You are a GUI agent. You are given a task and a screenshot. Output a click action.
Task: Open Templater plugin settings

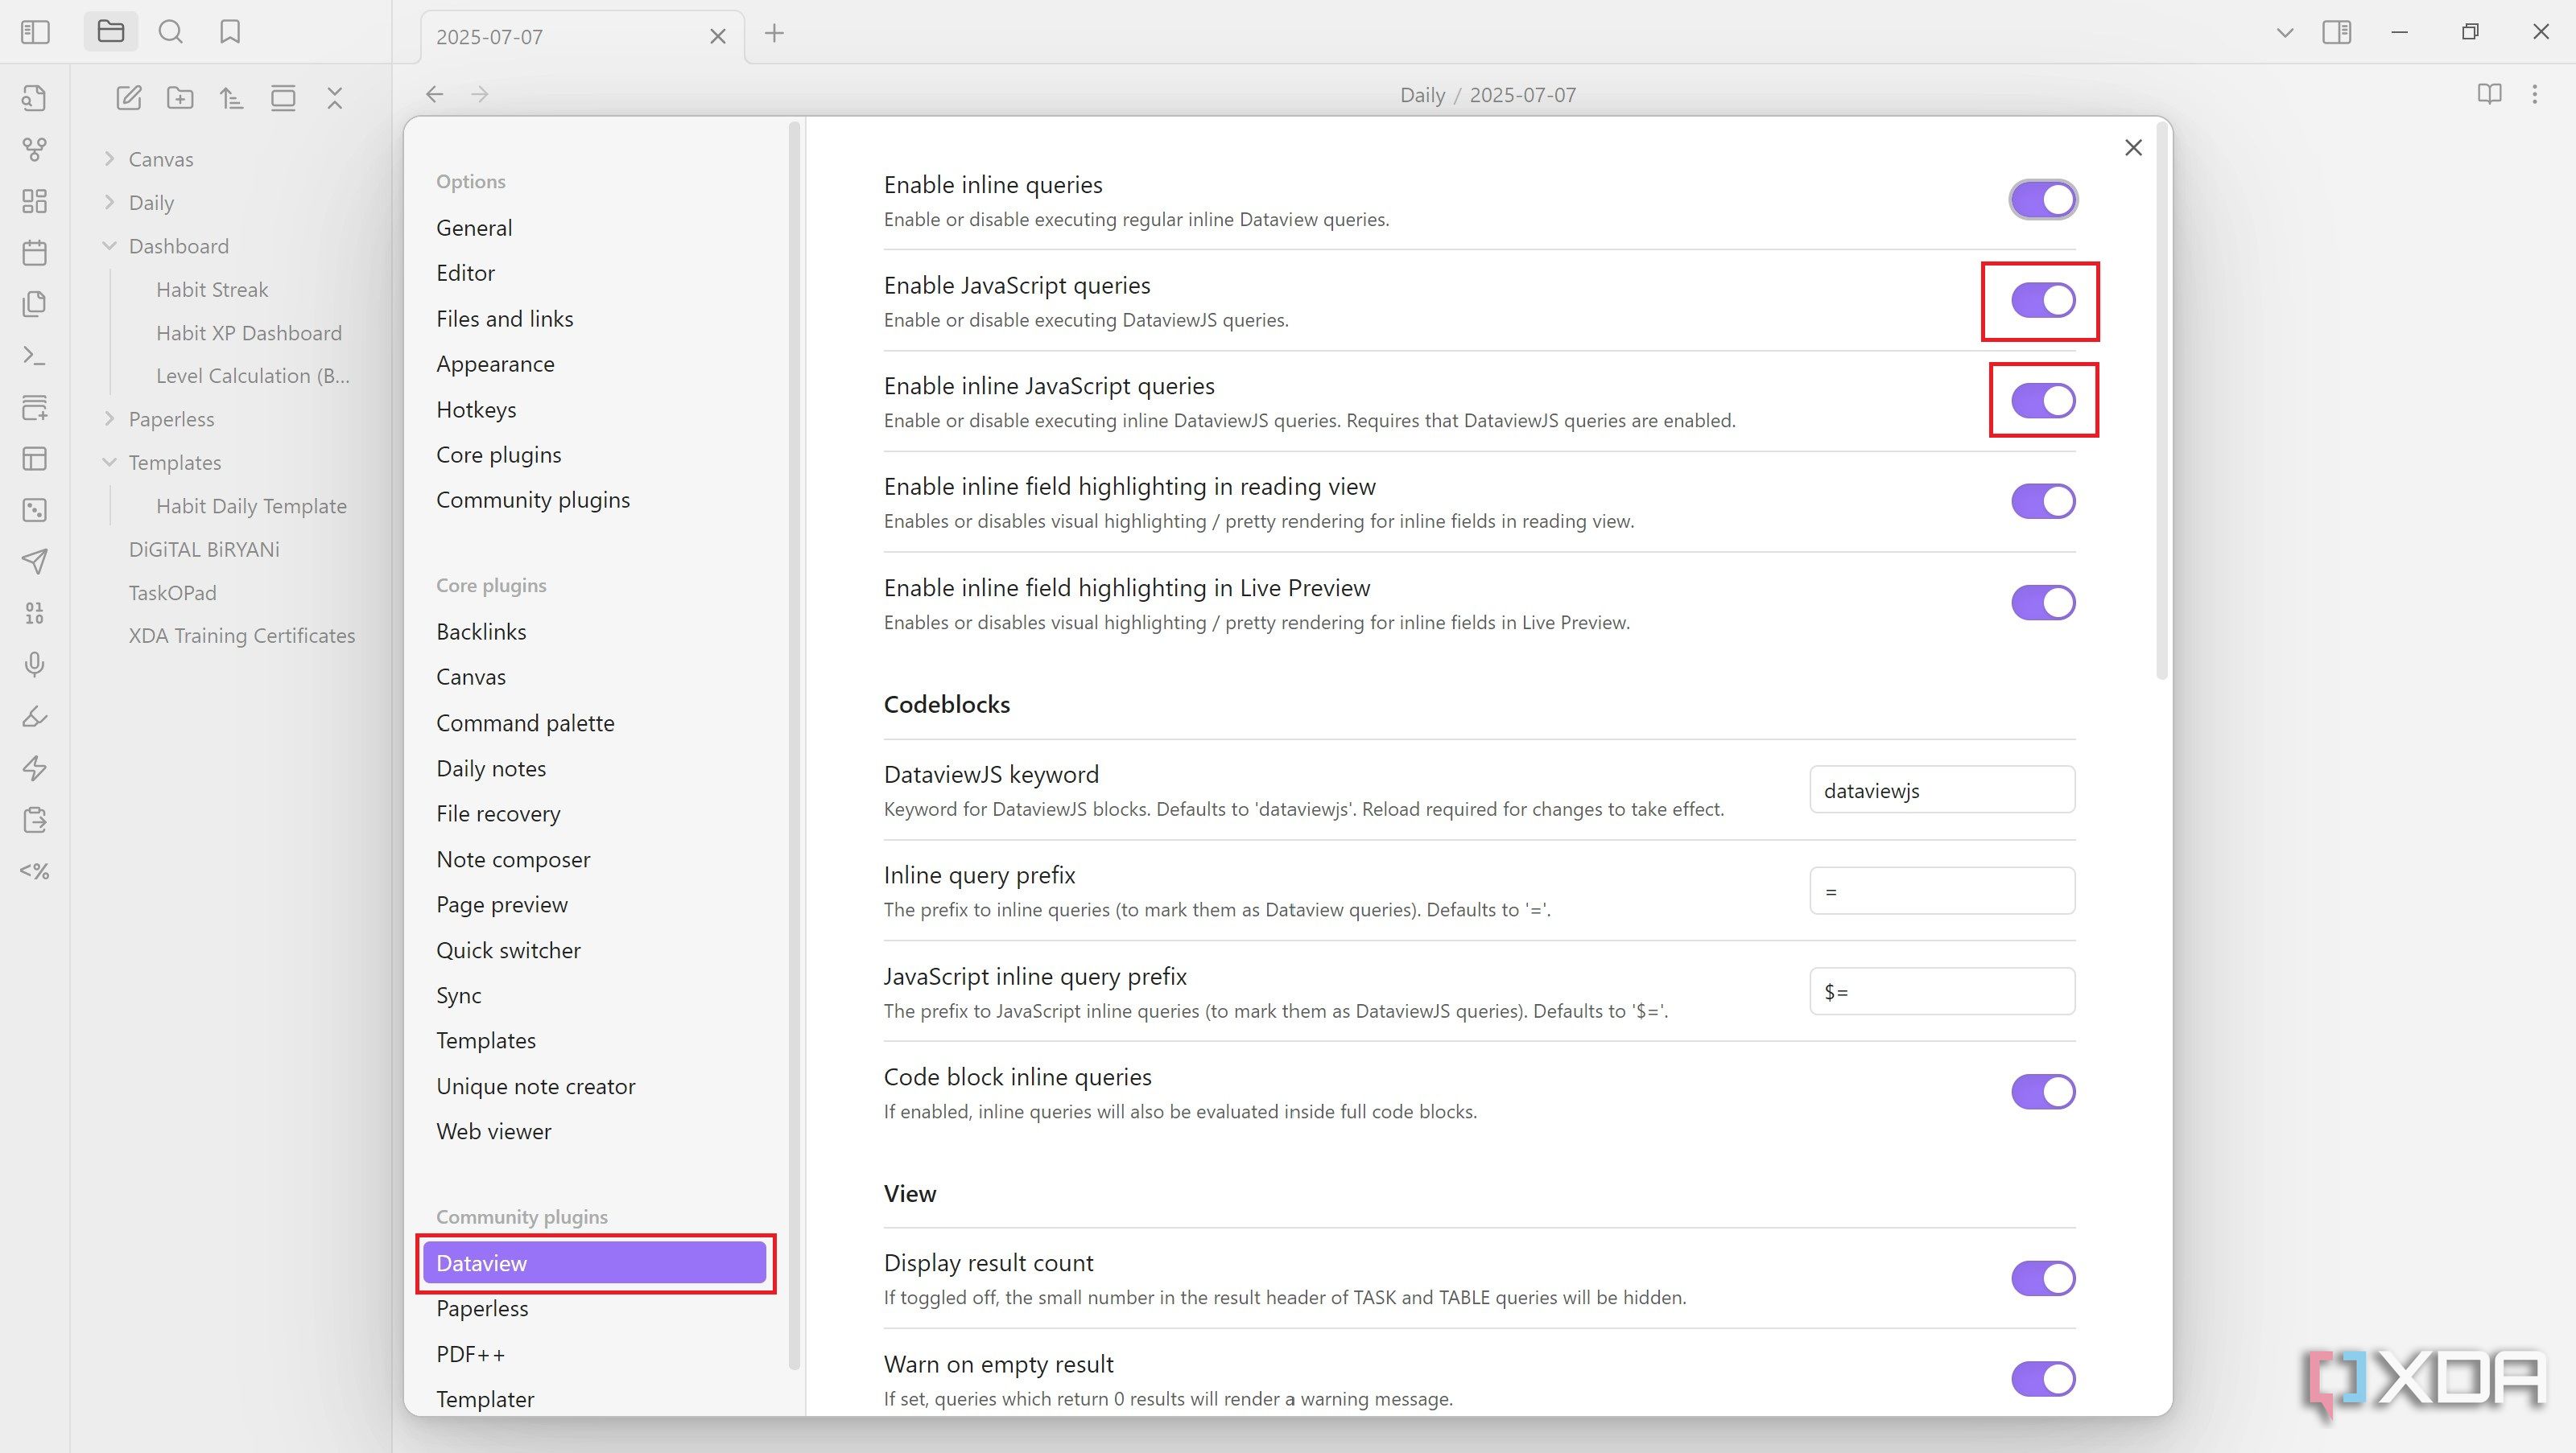pyautogui.click(x=485, y=1399)
